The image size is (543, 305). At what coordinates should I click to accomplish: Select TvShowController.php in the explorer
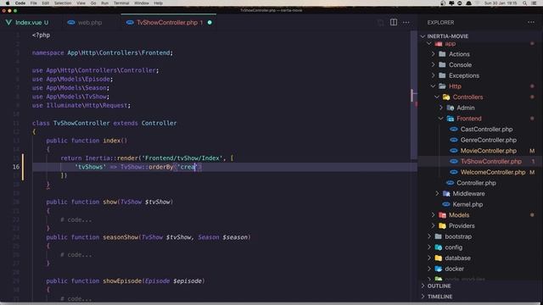point(490,162)
